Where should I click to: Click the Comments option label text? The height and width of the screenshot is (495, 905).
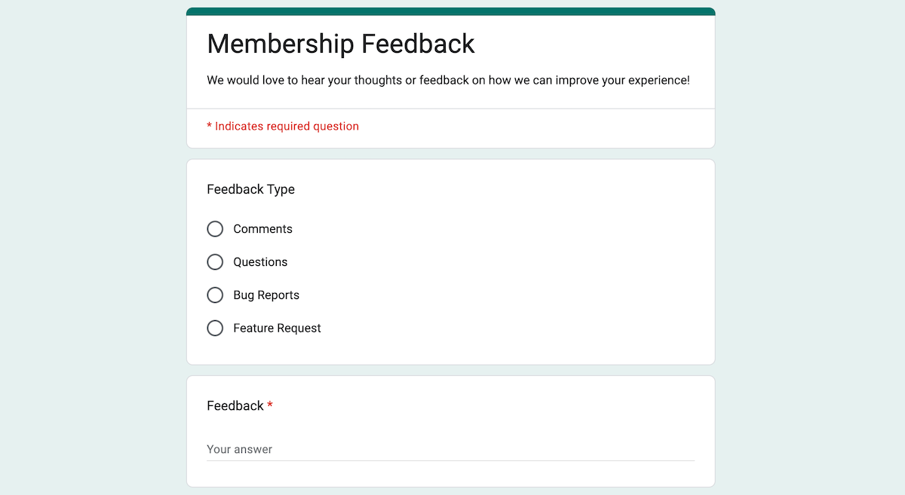click(262, 229)
